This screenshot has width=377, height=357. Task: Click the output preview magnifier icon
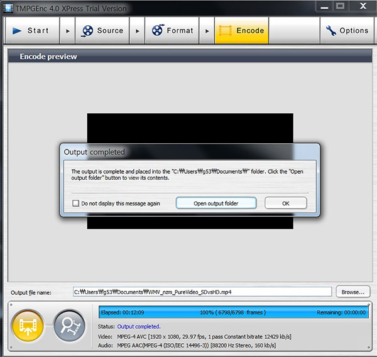click(70, 326)
